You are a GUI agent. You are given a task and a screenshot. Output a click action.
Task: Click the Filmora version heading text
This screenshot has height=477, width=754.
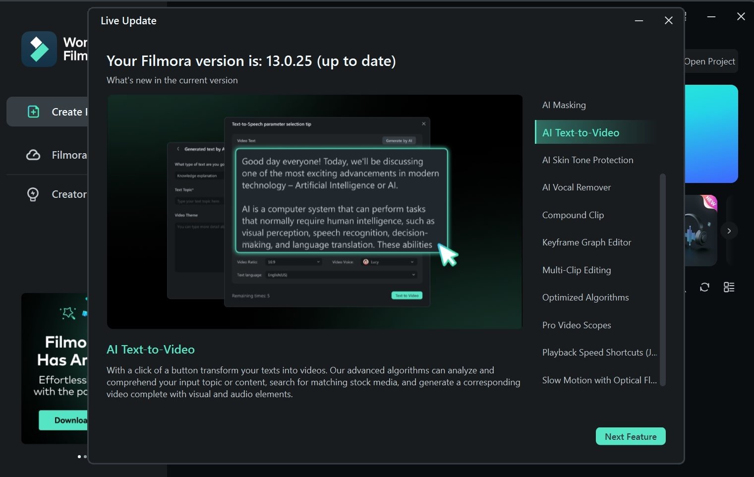coord(251,61)
